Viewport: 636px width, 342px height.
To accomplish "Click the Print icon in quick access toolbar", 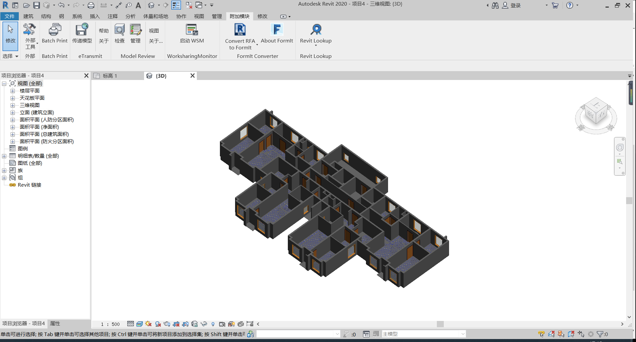I will (x=91, y=5).
